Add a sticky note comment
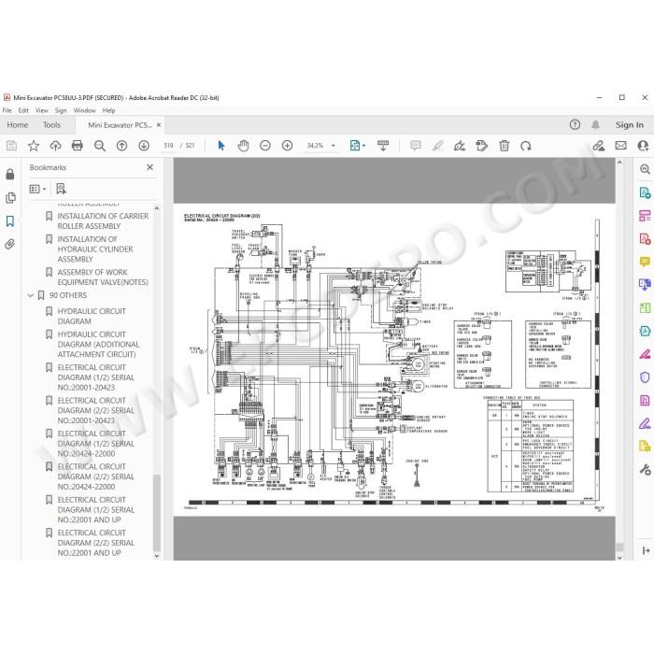The image size is (654, 654). 416,146
